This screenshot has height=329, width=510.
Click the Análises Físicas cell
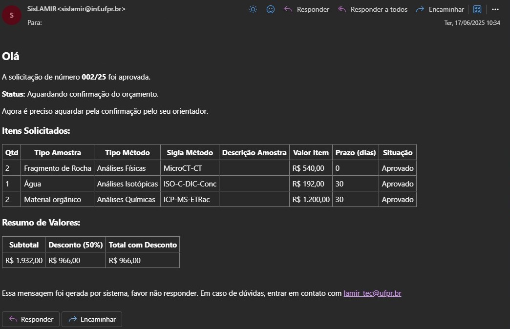click(127, 168)
